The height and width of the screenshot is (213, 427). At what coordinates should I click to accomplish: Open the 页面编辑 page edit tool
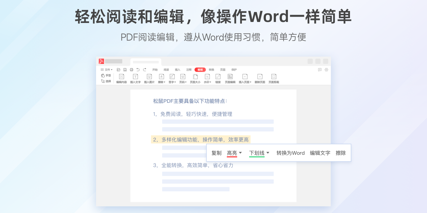click(x=230, y=77)
